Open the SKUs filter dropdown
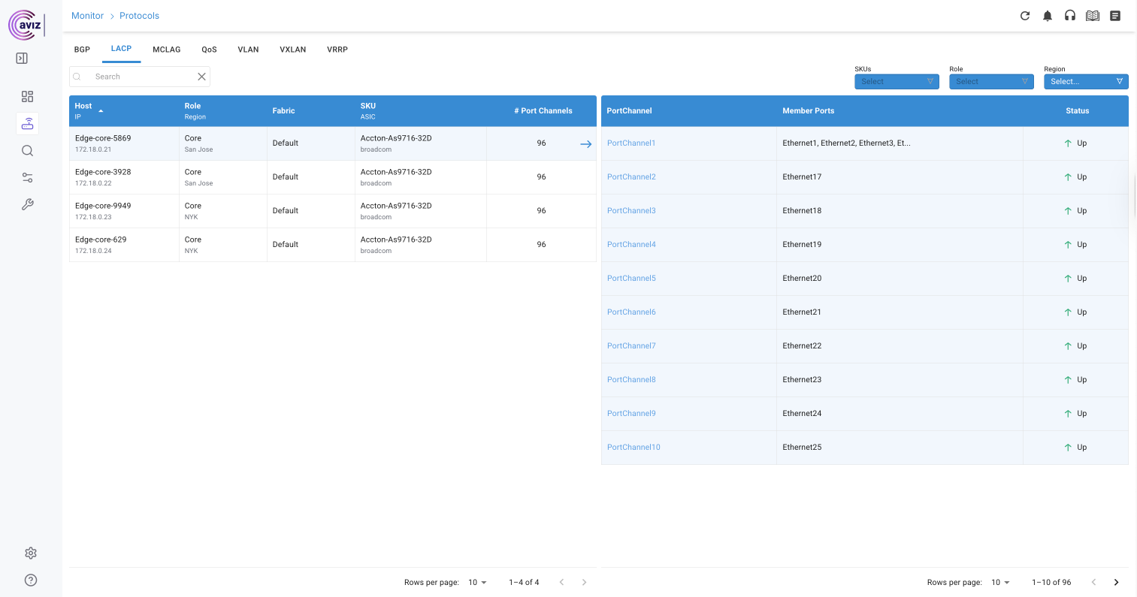 (897, 81)
